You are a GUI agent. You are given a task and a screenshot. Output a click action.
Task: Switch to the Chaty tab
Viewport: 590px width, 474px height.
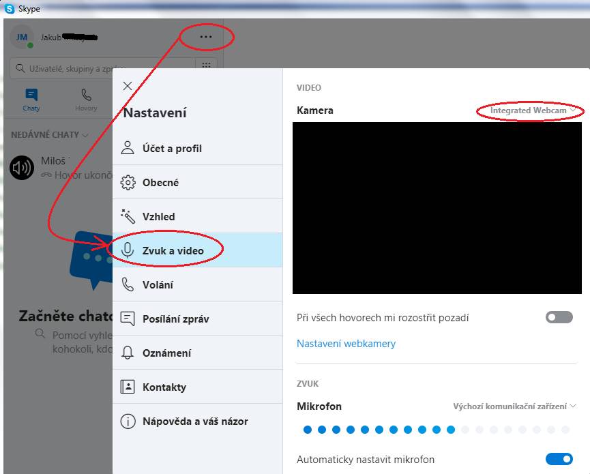31,100
